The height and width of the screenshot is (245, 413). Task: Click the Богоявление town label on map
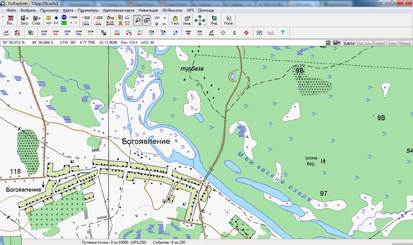[x=146, y=142]
